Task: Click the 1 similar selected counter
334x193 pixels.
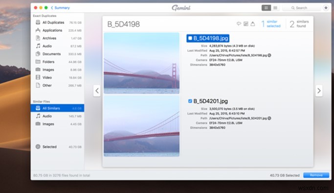Action: (x=271, y=24)
